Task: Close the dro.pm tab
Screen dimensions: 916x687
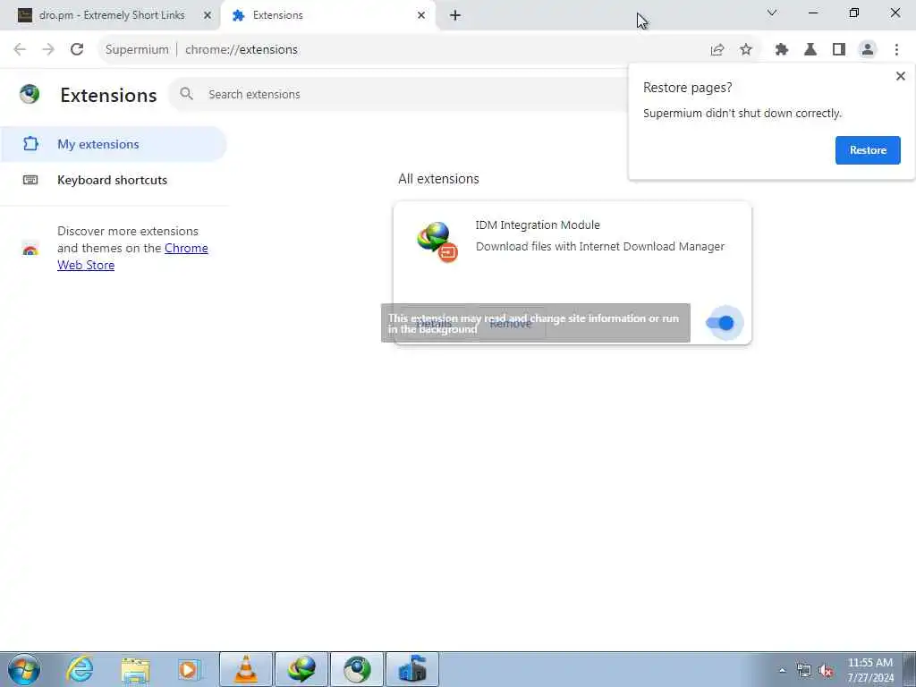Action: click(208, 15)
